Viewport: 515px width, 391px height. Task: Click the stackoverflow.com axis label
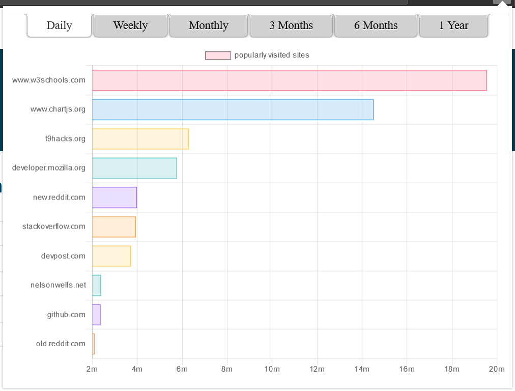coord(54,227)
